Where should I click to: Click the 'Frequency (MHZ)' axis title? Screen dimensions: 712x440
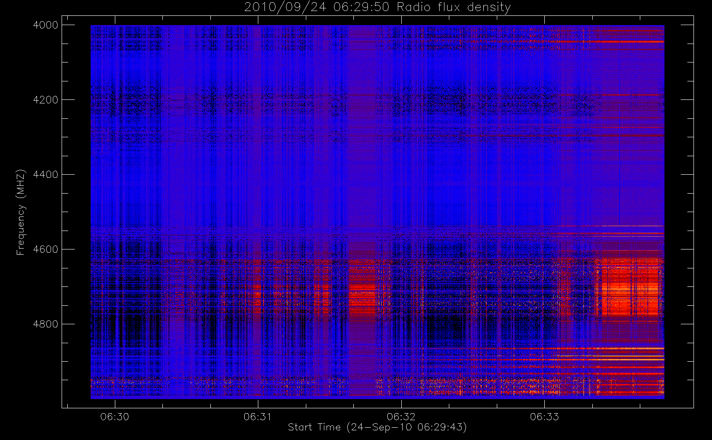pos(21,212)
